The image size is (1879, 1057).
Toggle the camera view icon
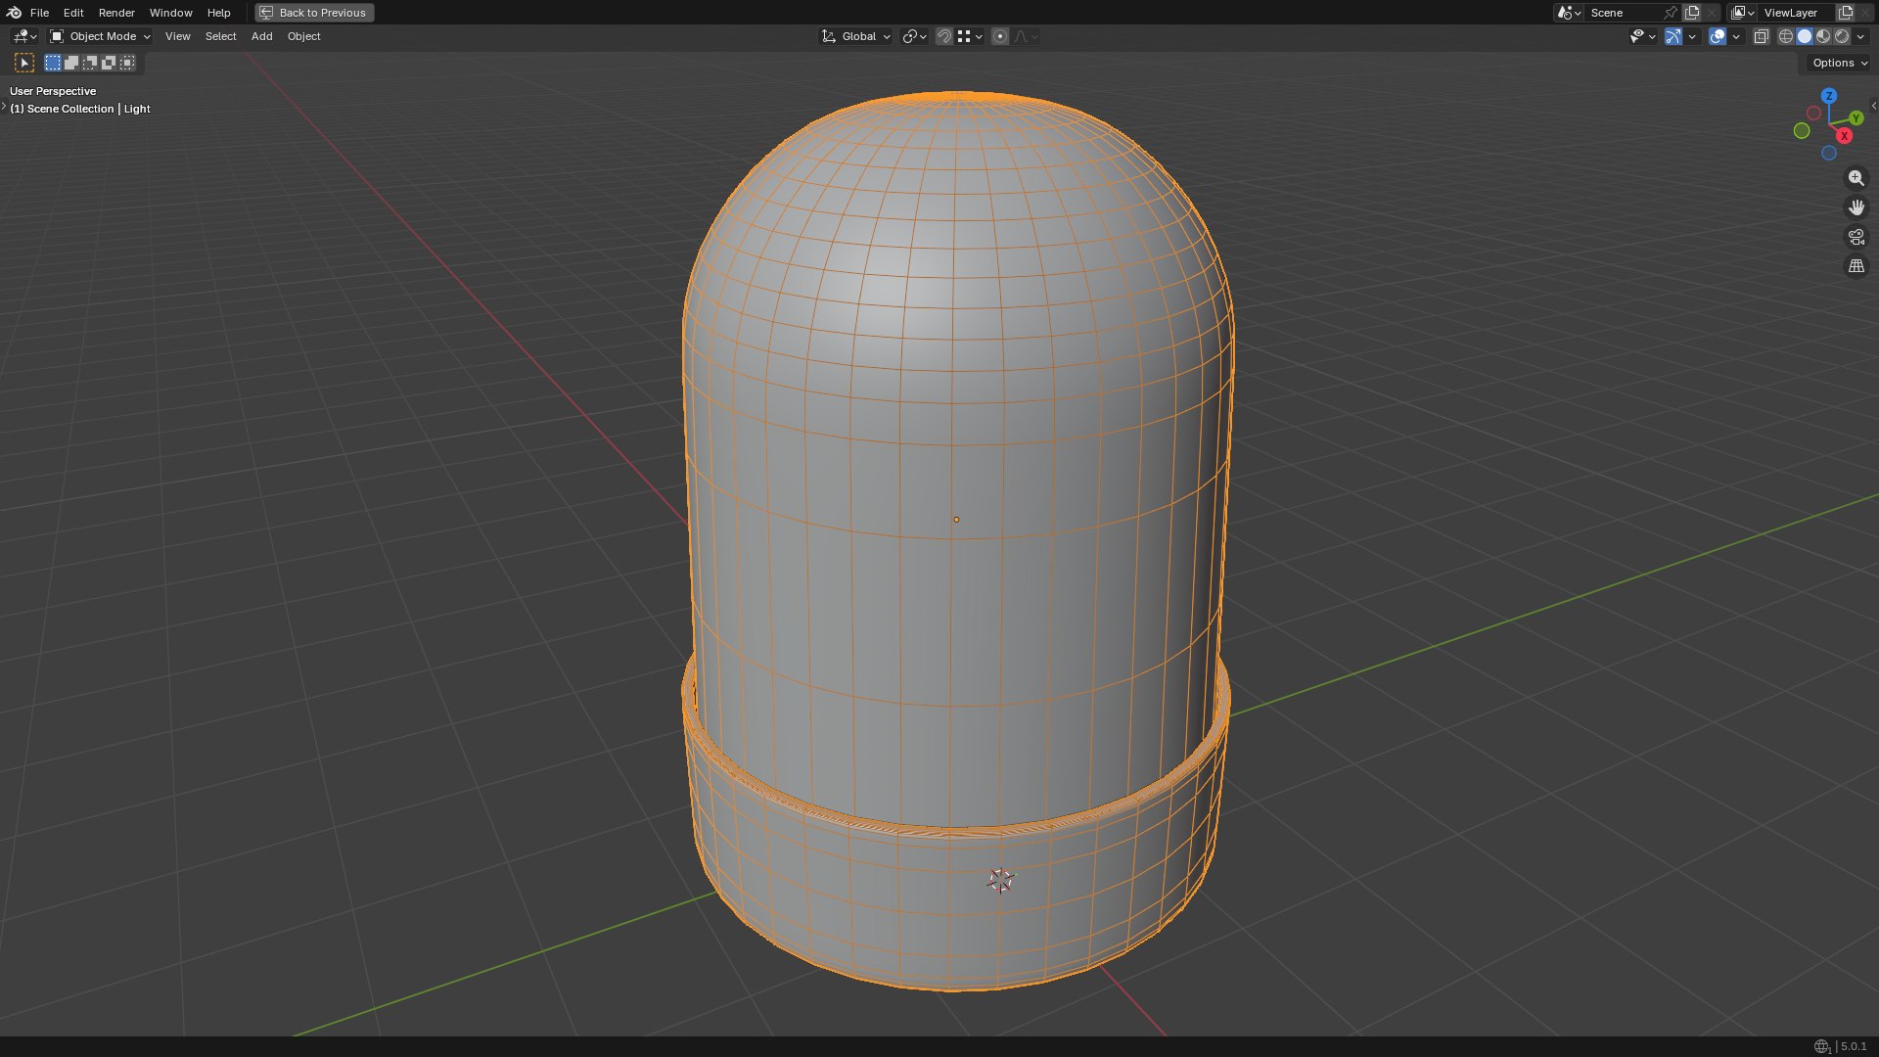coord(1856,237)
